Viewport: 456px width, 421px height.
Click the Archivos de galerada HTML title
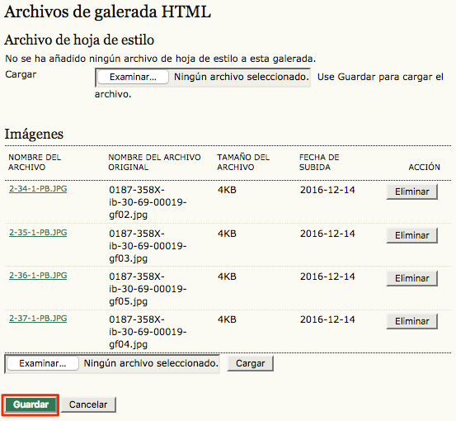tap(107, 12)
